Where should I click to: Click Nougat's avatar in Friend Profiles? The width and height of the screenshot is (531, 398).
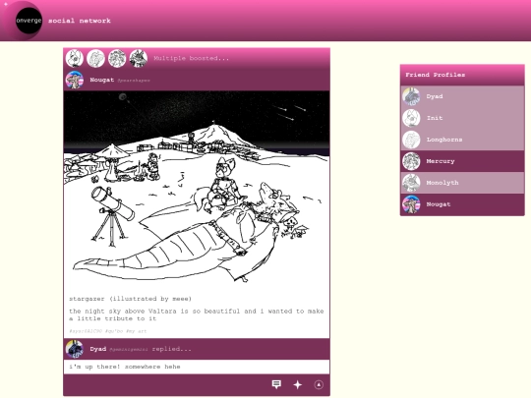tap(411, 204)
